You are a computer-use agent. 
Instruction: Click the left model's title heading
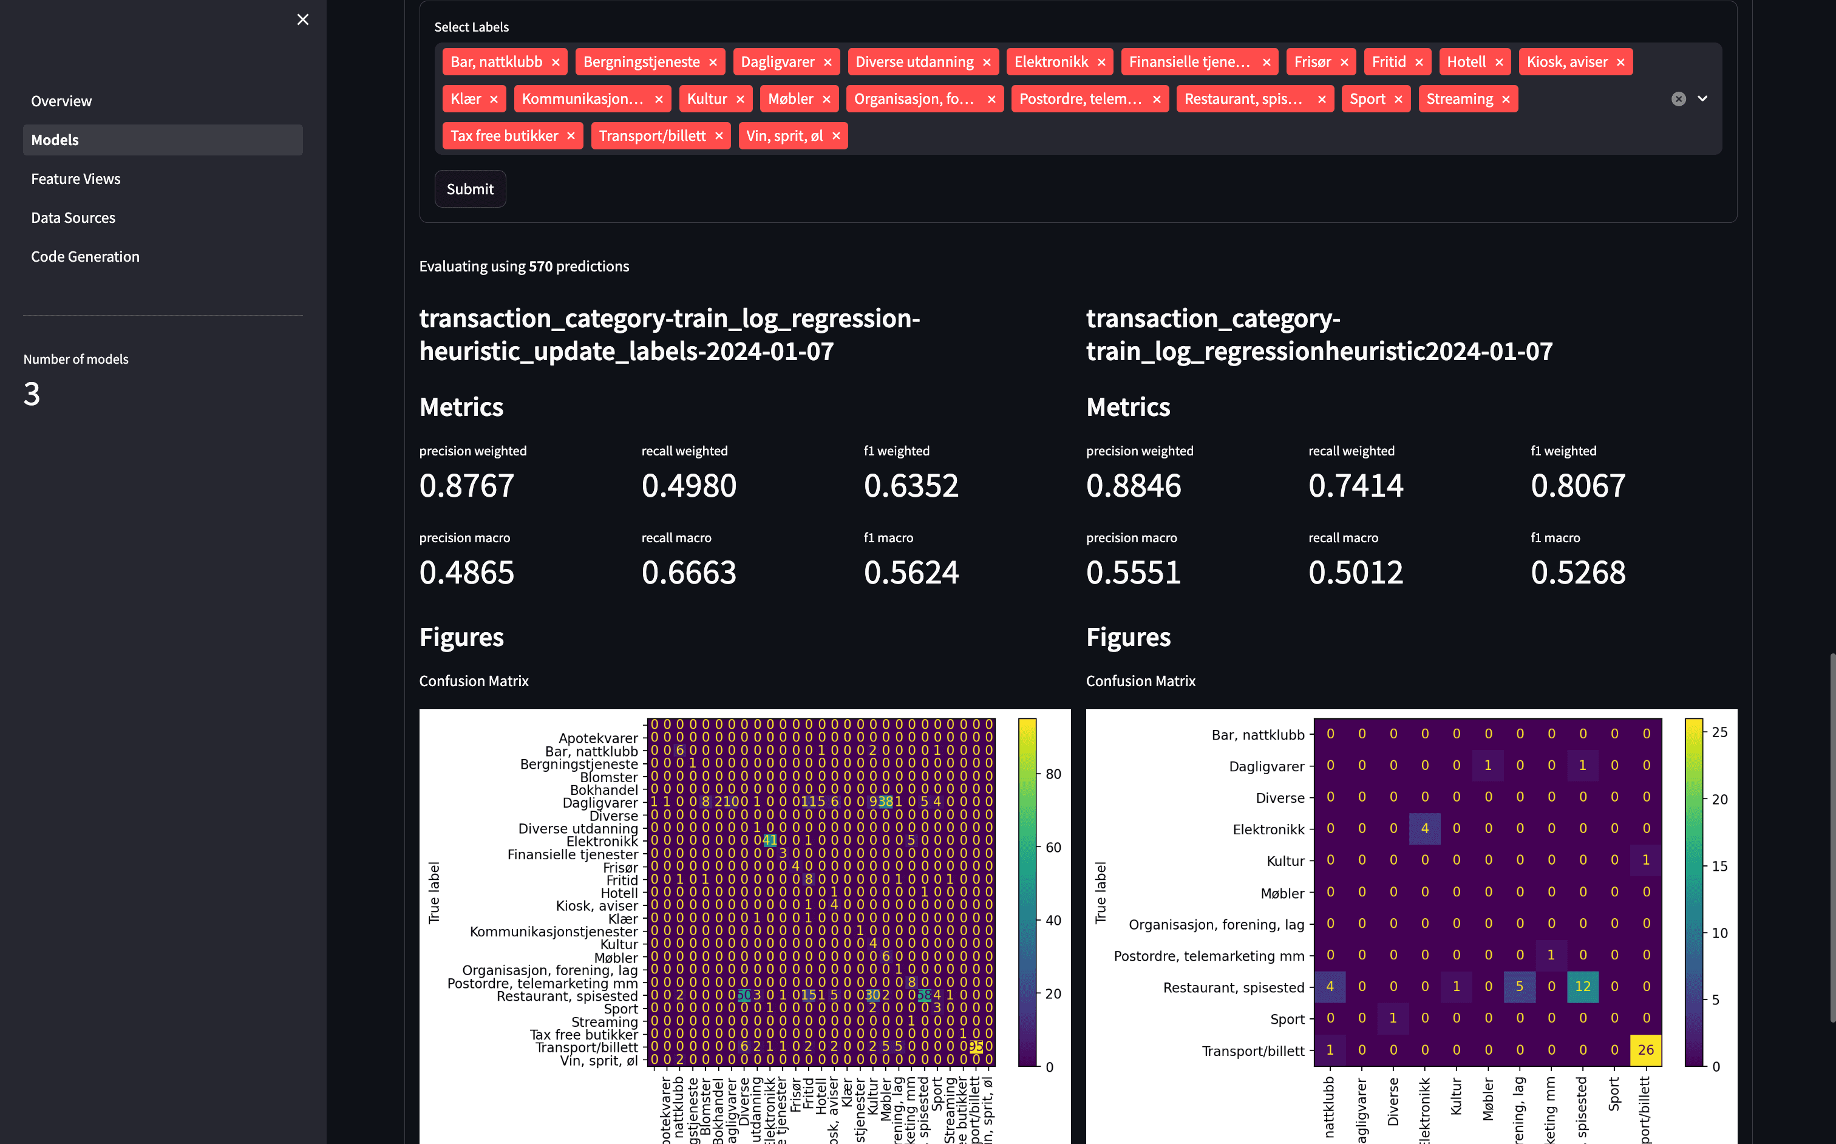click(x=670, y=335)
